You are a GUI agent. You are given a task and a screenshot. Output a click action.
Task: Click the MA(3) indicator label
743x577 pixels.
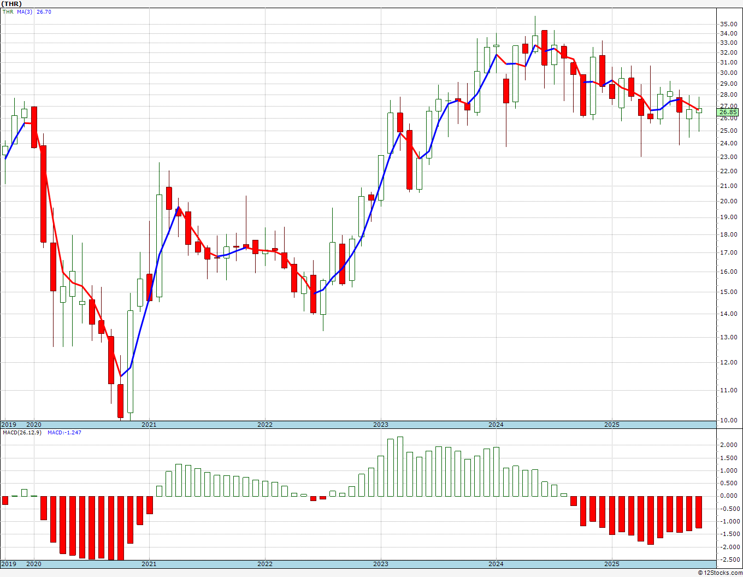pyautogui.click(x=25, y=11)
